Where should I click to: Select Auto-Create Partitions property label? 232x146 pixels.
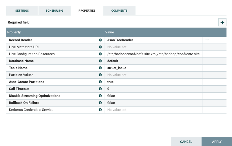tap(26, 82)
